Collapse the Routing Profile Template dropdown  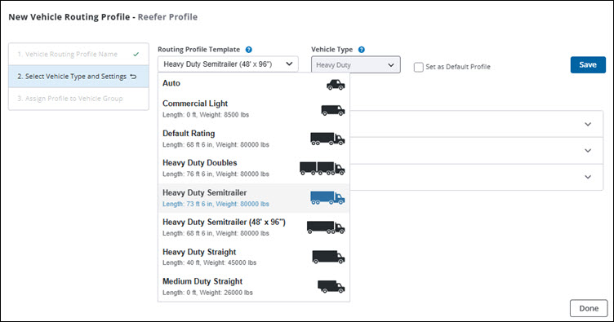[x=228, y=64]
